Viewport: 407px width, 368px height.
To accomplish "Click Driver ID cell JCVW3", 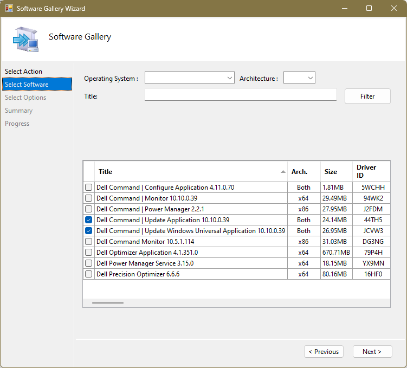I will 371,231.
